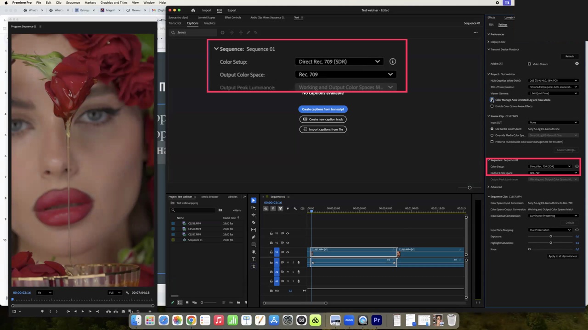
Task: Select Override Media Color Space radio button
Action: tap(492, 135)
